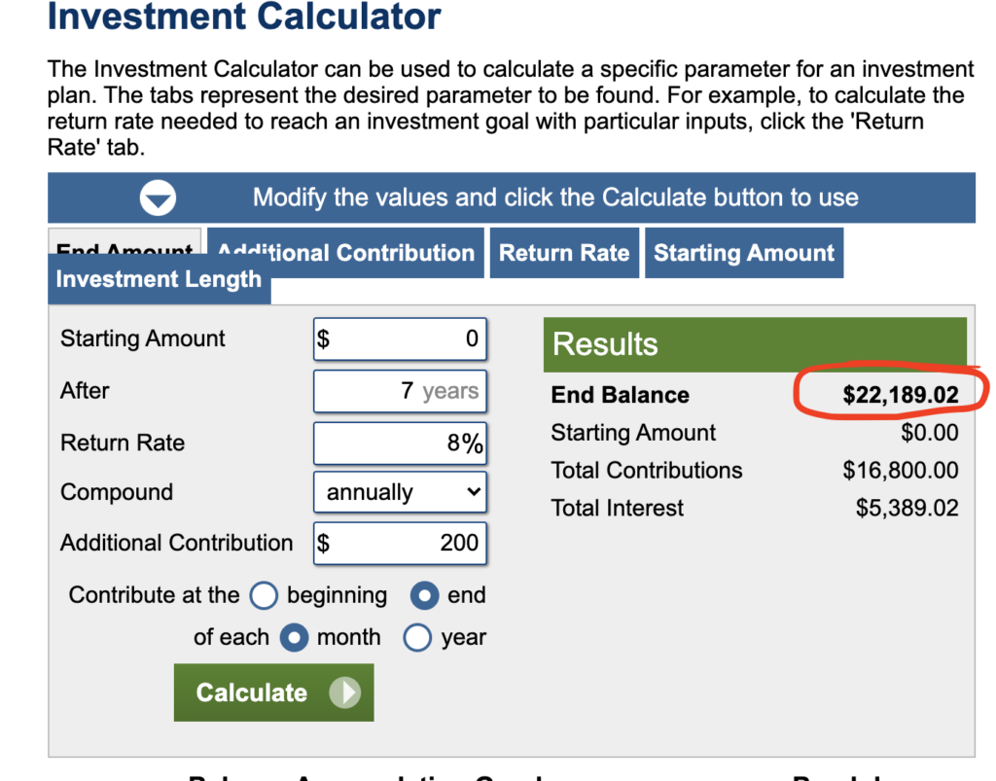Screen dimensions: 996x781
Task: Choose the 'year' contribution frequency option
Action: click(417, 638)
